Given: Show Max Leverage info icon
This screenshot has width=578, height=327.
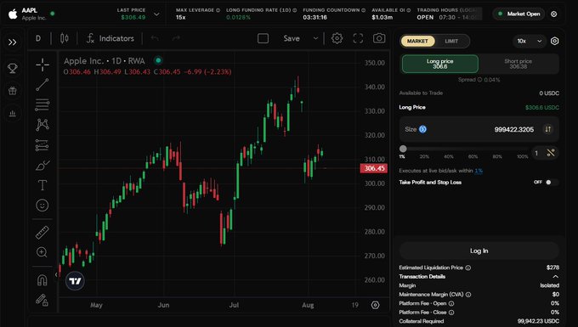Looking at the screenshot, I should (218, 10).
